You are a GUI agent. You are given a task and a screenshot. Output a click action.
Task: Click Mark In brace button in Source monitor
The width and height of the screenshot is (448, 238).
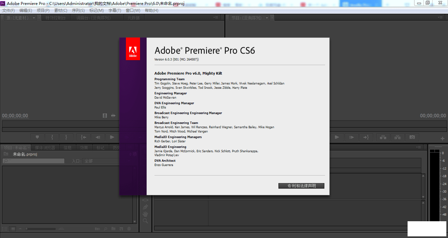coord(52,137)
